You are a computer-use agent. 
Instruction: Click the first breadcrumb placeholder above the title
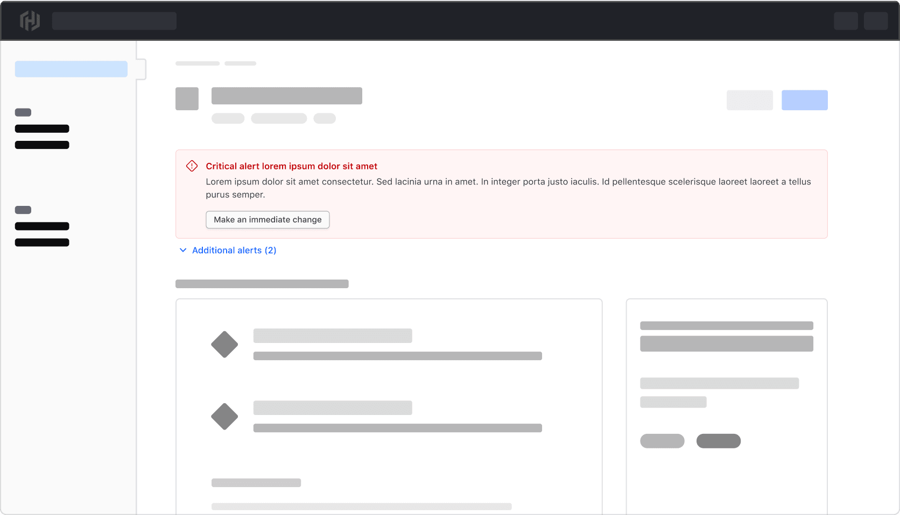coord(198,63)
